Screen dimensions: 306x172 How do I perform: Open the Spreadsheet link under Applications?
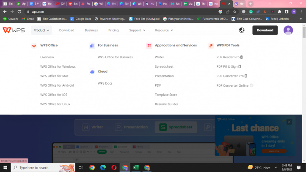[x=164, y=66]
